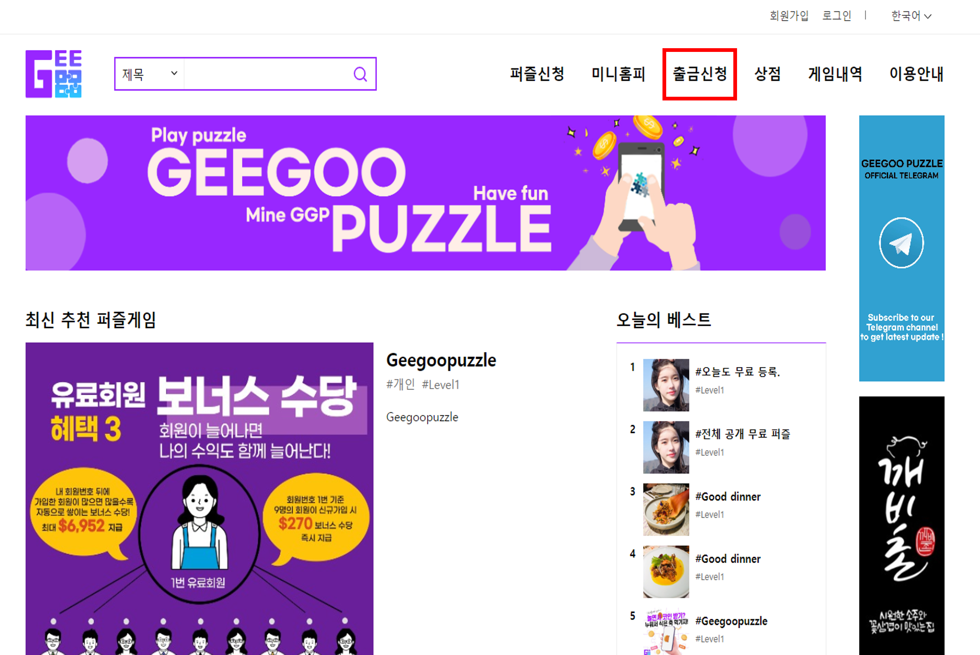Click the 로그인 login link

coord(837,16)
